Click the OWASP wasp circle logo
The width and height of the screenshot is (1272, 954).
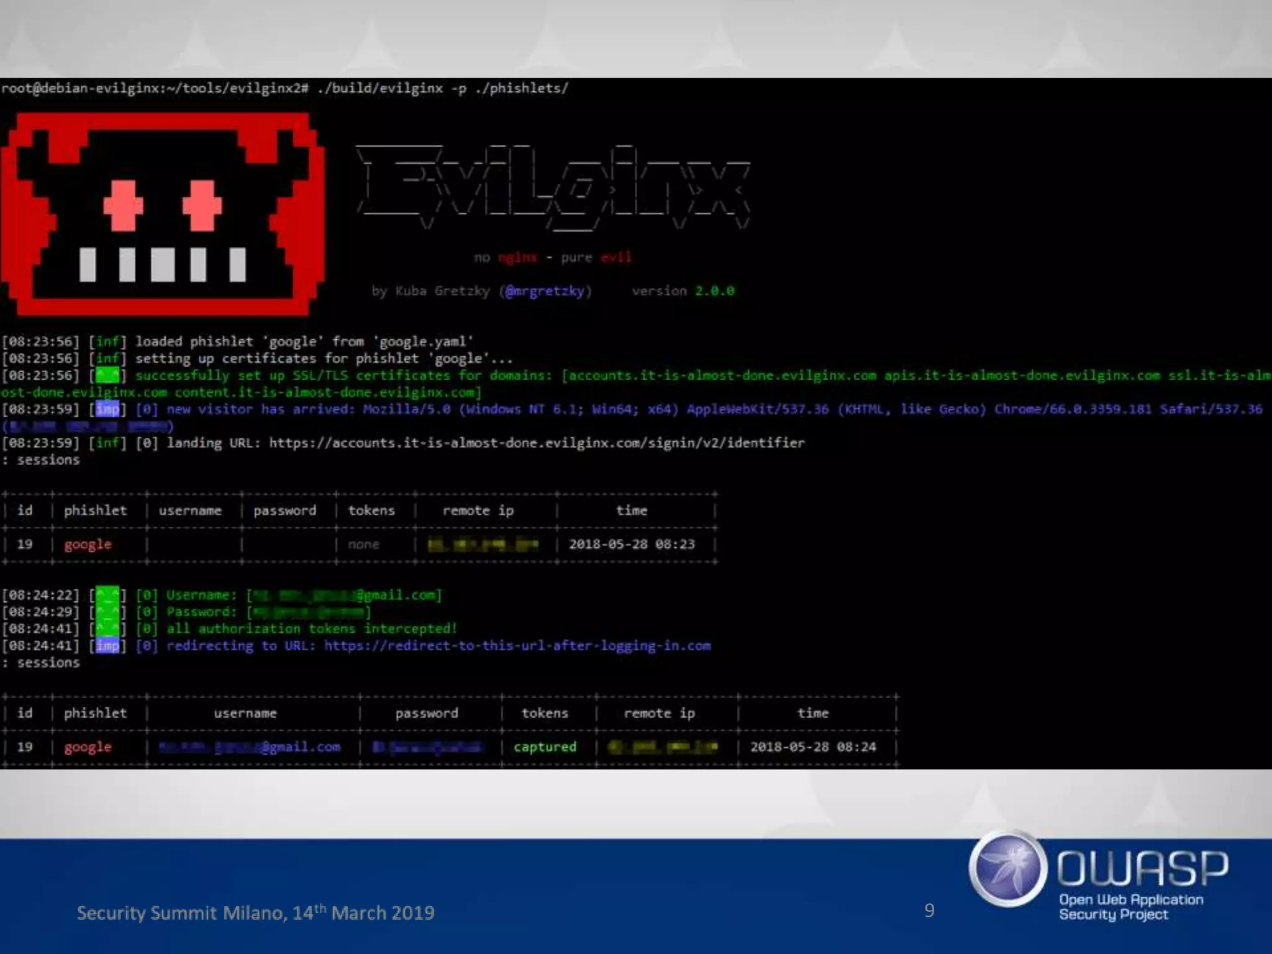coord(1007,868)
